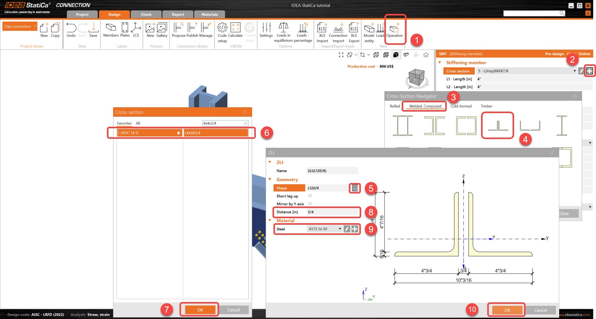Click the 4x4x3/4 search field
The height and width of the screenshot is (319, 596).
tap(222, 123)
